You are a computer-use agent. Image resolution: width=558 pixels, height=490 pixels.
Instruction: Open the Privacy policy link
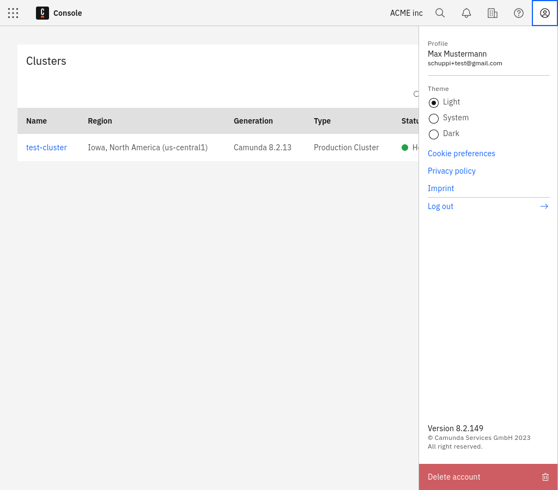point(451,171)
